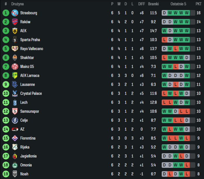Open the Samsunspor team name link
This screenshot has width=204, height=179.
tap(29, 111)
